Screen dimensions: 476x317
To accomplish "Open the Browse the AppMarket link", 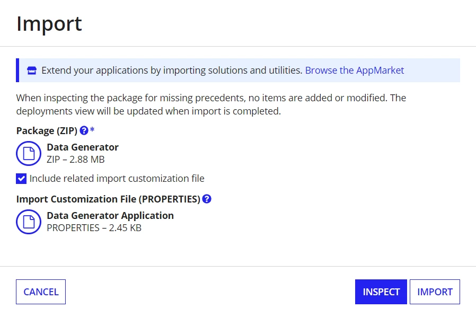I will 354,71.
